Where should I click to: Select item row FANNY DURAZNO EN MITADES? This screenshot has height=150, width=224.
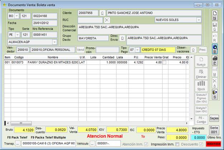click(x=97, y=62)
